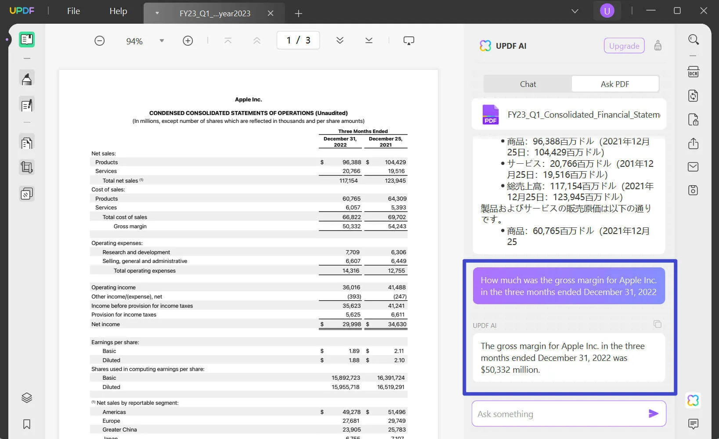Zoom in with the plus button
This screenshot has height=439, width=719.
(x=188, y=41)
